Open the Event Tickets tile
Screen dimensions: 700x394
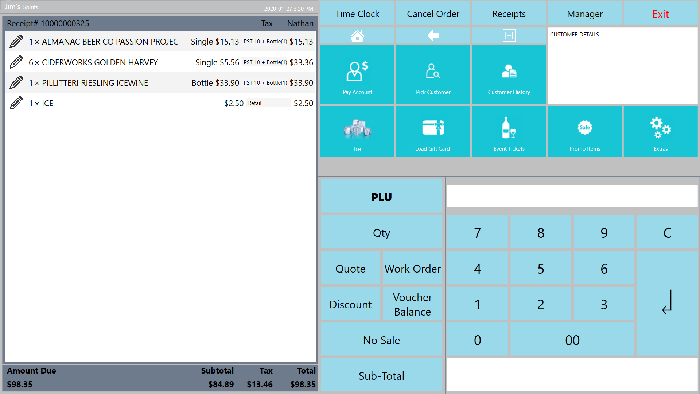click(x=509, y=131)
